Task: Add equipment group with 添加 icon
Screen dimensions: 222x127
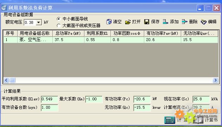Action: coord(165,22)
